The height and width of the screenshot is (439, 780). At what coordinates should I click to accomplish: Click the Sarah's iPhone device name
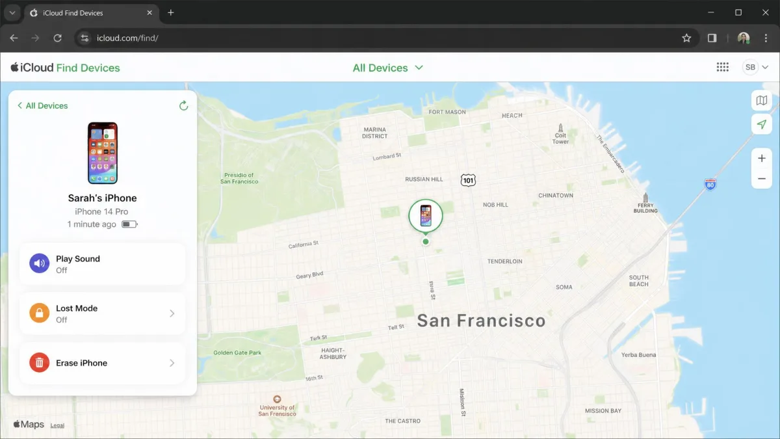[103, 198]
